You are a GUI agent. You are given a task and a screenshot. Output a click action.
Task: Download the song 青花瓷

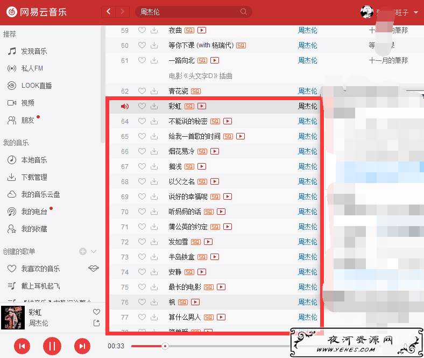[x=154, y=91]
